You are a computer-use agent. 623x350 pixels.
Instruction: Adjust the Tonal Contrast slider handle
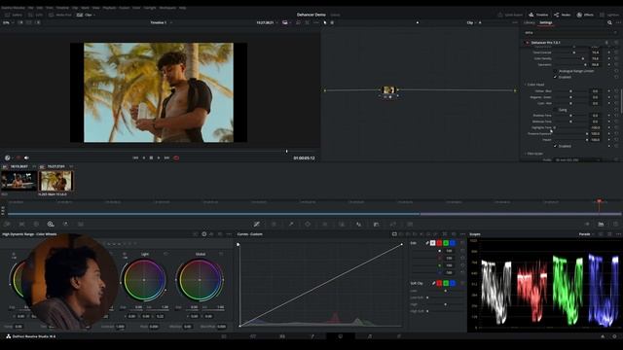(573, 52)
